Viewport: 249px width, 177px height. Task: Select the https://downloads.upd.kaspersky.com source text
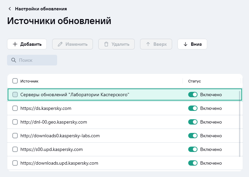(x=59, y=163)
